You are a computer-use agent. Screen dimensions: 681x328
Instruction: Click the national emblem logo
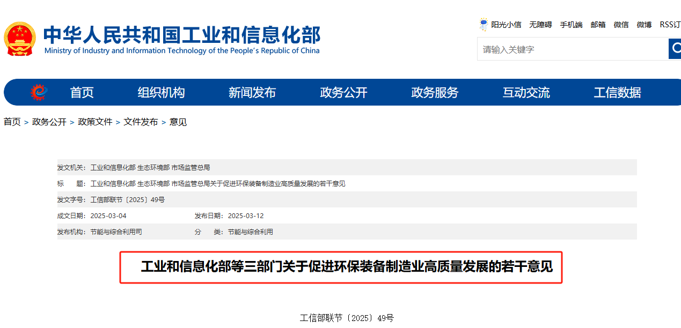[20, 39]
